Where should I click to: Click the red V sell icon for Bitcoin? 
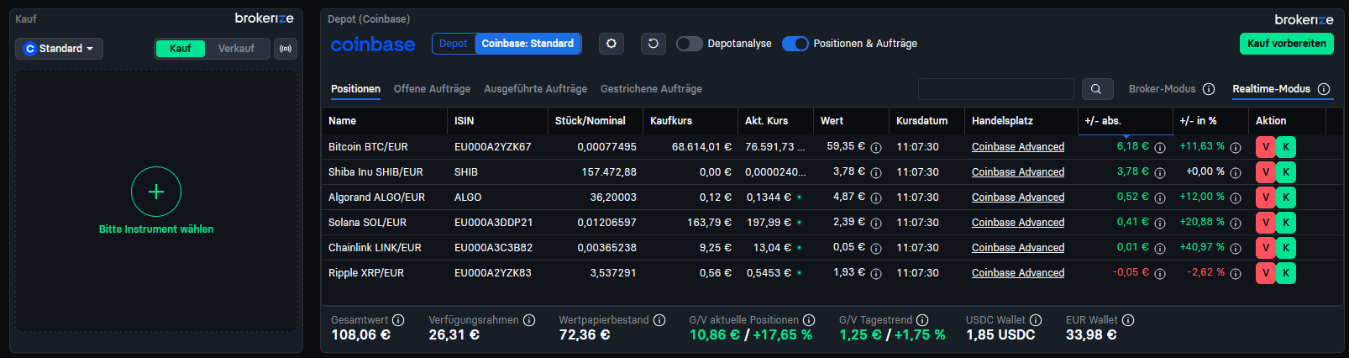click(x=1265, y=147)
